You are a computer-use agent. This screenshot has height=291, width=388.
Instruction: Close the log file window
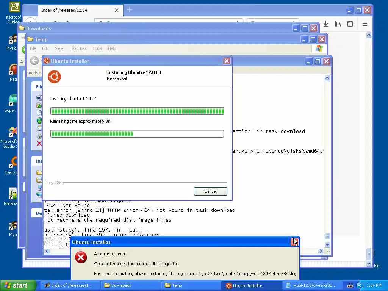coord(327,61)
